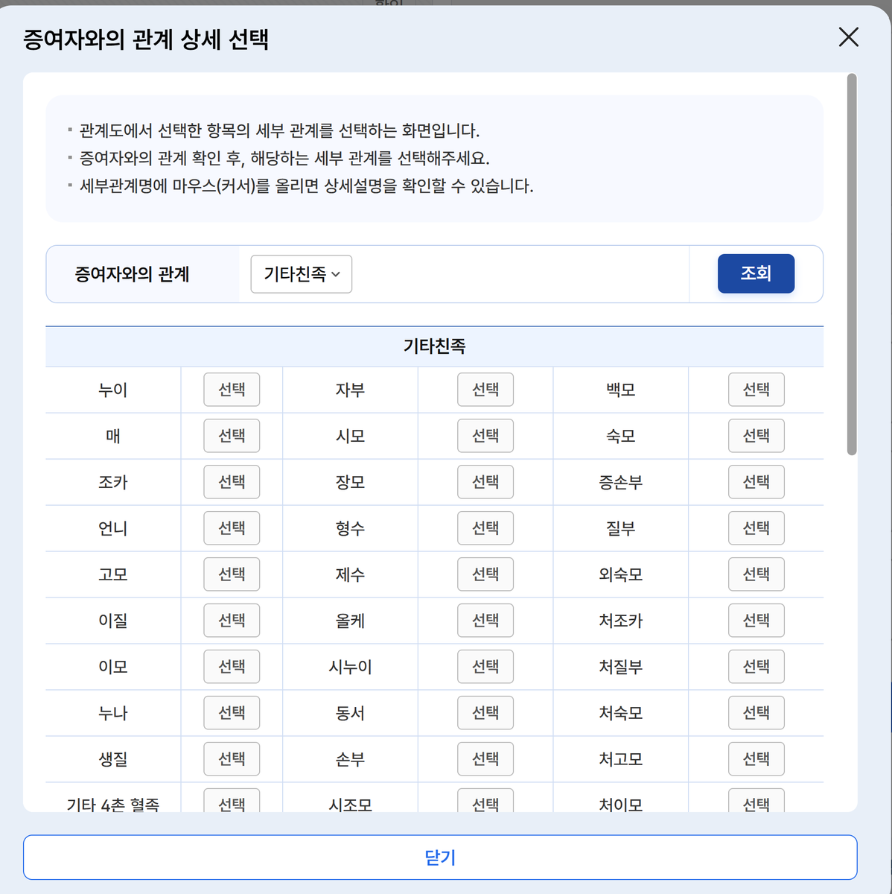This screenshot has height=894, width=892.
Task: Click the 이모 relationship name
Action: [113, 667]
